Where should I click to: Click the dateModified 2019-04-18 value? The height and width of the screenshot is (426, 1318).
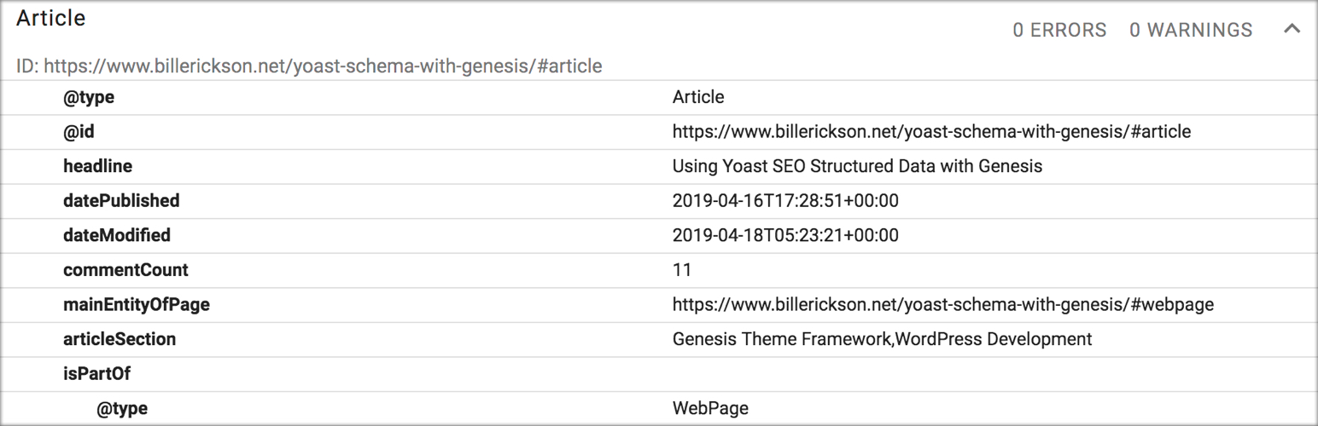point(785,235)
